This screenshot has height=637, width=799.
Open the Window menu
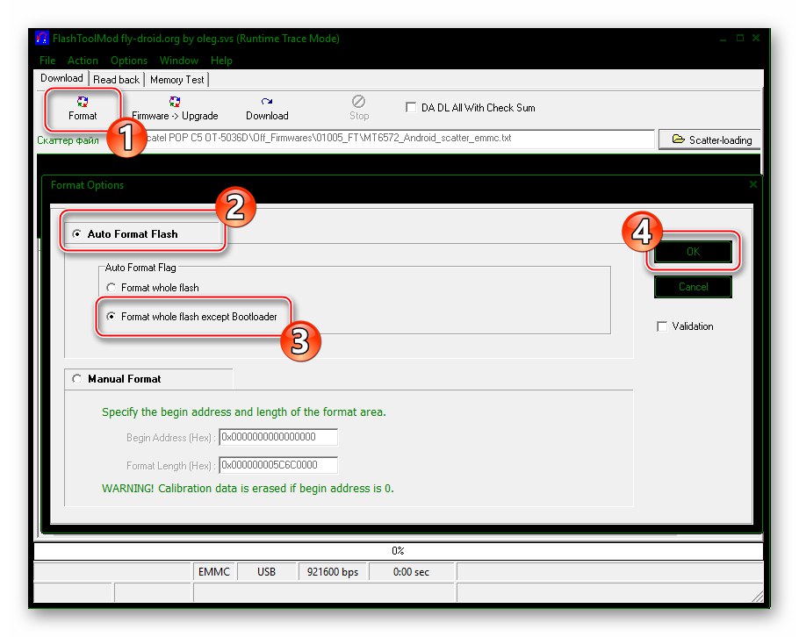[179, 60]
